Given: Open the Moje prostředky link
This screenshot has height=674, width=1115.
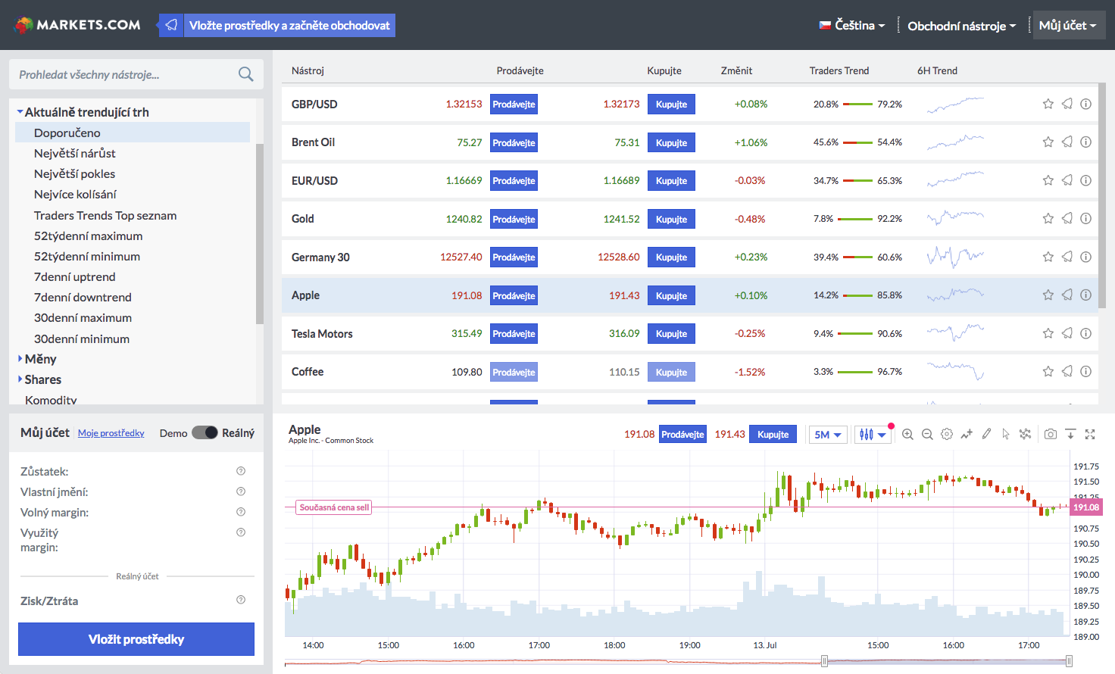Looking at the screenshot, I should [111, 433].
